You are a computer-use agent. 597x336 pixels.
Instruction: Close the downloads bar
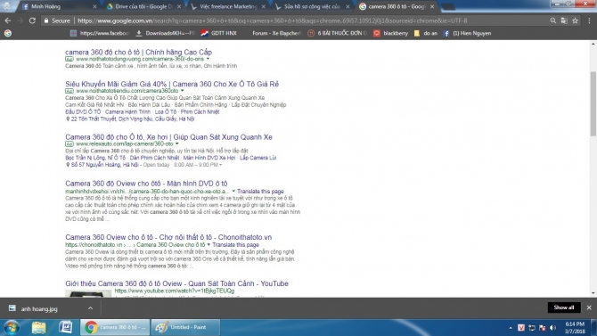coord(589,307)
